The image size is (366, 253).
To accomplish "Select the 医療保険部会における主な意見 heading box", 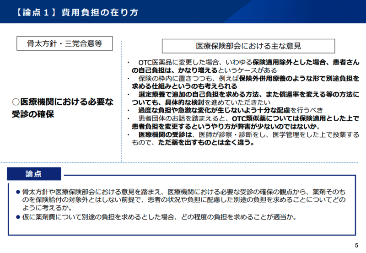I will point(242,46).
